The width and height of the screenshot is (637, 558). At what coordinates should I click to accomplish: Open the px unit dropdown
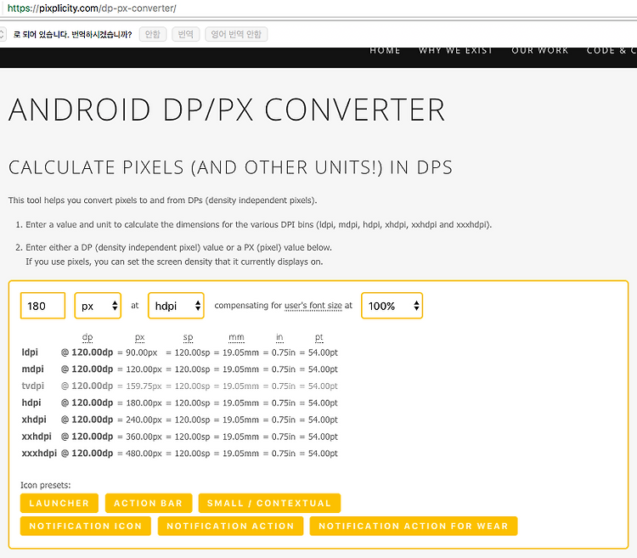coord(98,306)
